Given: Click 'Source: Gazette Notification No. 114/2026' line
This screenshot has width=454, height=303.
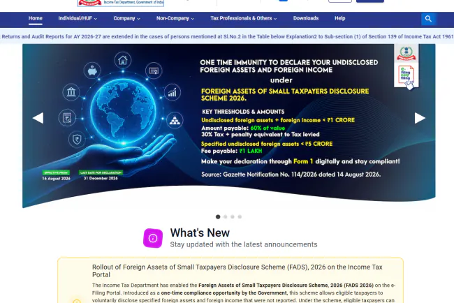Looking at the screenshot, I should (x=291, y=175).
